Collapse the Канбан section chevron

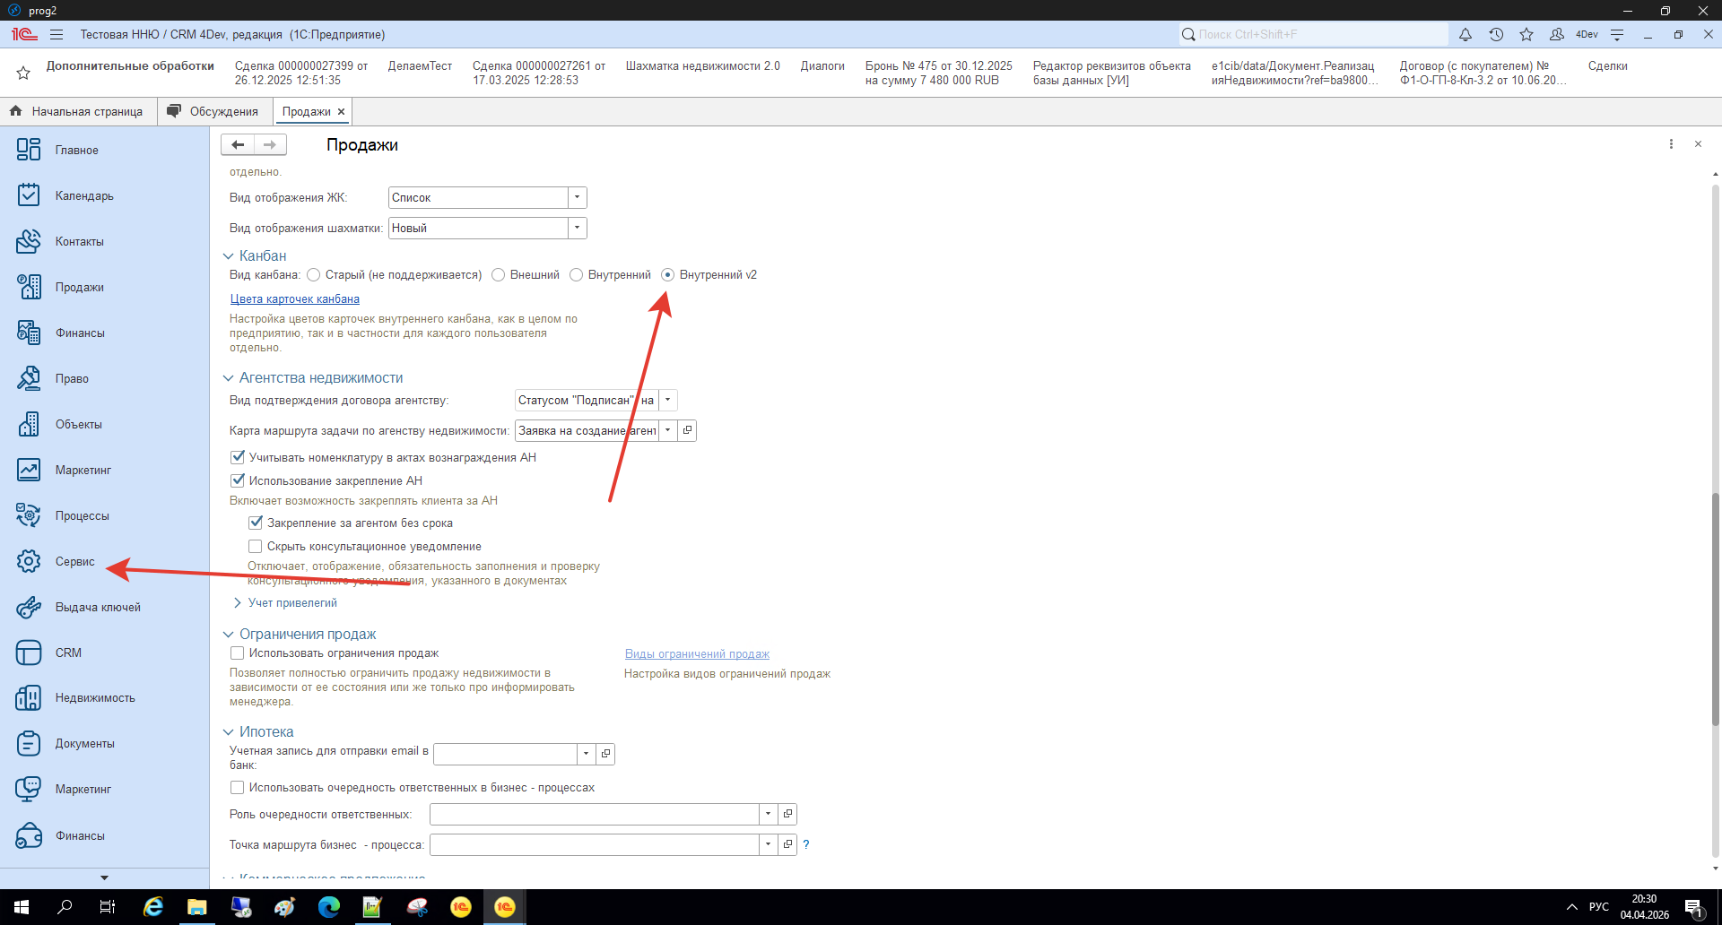[229, 256]
